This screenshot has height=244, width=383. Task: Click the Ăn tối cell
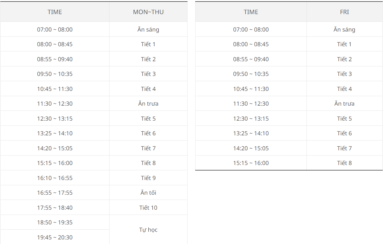coord(148,193)
